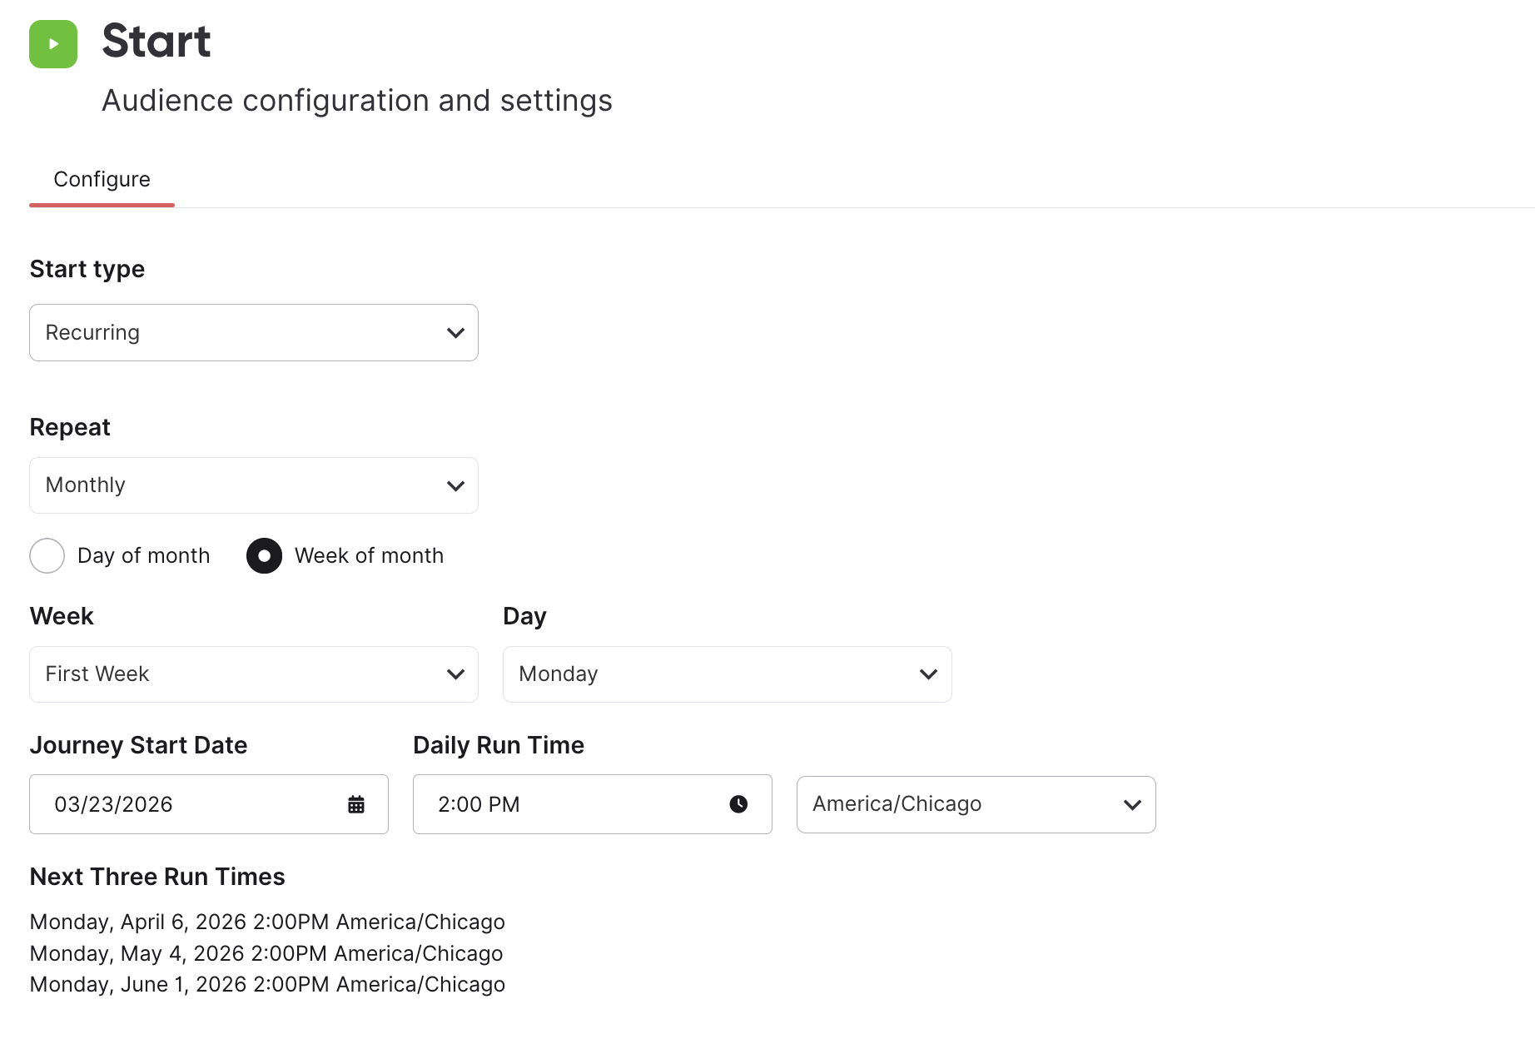1535x1044 pixels.
Task: Click the Start type dropdown chevron
Action: click(x=455, y=333)
